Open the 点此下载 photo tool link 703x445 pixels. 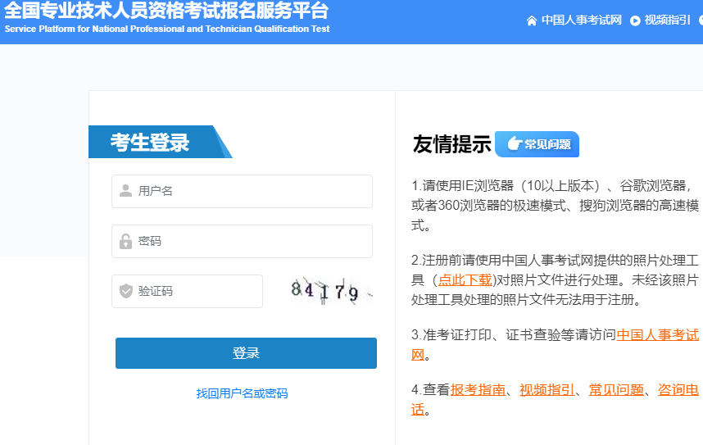tap(465, 280)
